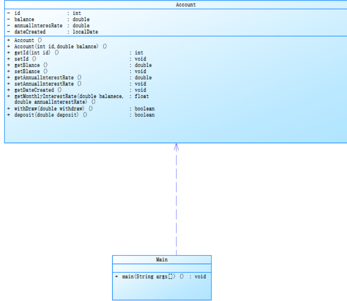This screenshot has height=301, width=347.
Task: Select the annualInteresRate attribute row
Action: (48, 26)
